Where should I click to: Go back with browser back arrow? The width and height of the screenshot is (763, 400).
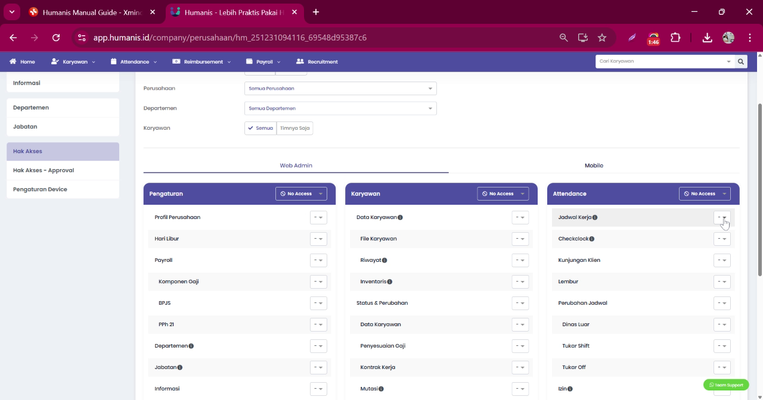click(x=13, y=37)
